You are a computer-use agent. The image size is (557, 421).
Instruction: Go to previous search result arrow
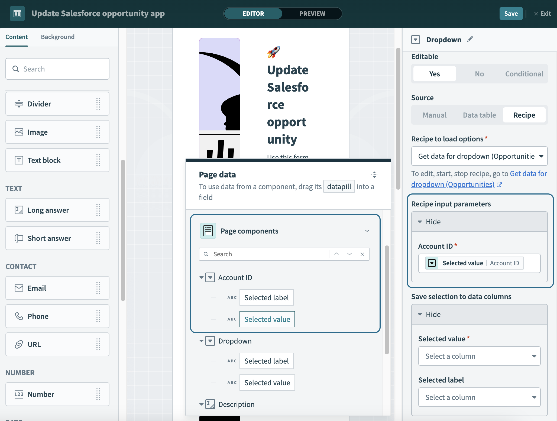pos(336,254)
